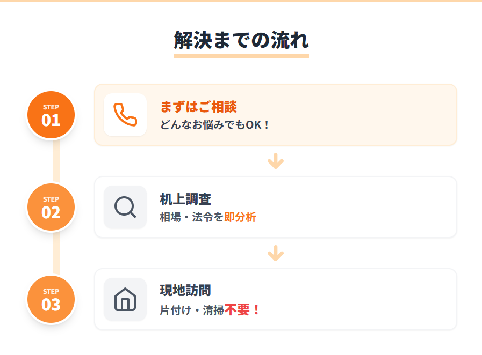Click the 片付け・清掃 description text
The height and width of the screenshot is (355, 482).
tap(192, 310)
